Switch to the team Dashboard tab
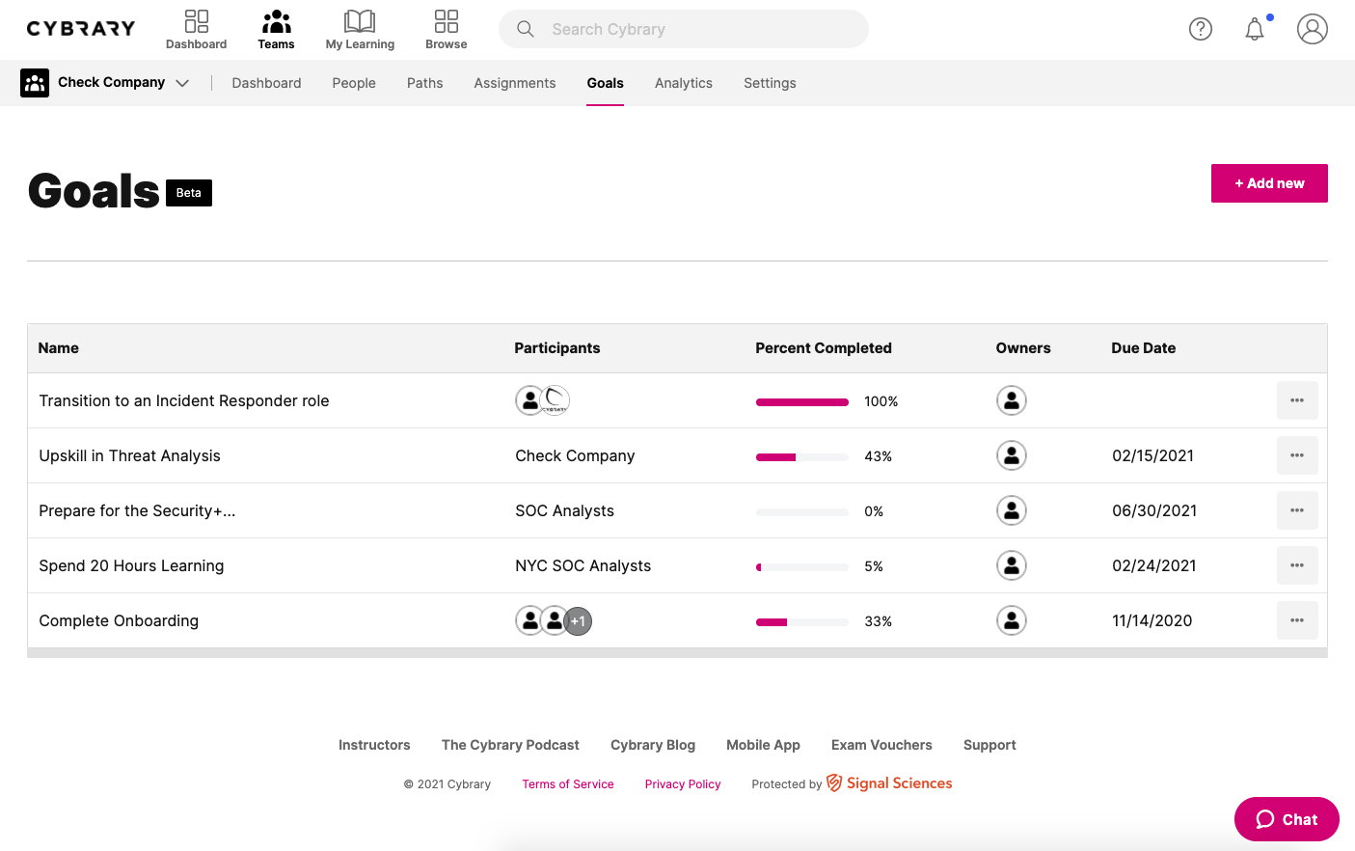 pyautogui.click(x=266, y=83)
